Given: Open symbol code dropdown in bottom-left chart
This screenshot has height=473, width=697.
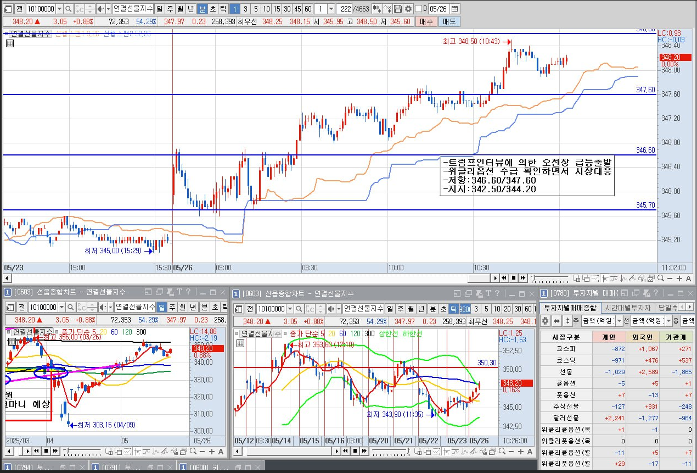Looking at the screenshot, I should point(61,307).
